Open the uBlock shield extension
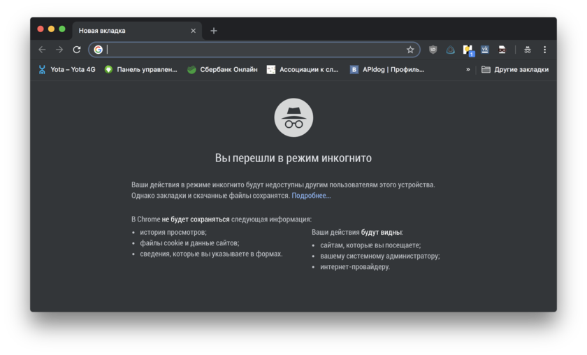 pyautogui.click(x=433, y=50)
